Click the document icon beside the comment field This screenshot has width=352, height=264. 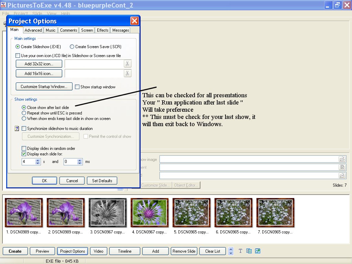(342, 167)
